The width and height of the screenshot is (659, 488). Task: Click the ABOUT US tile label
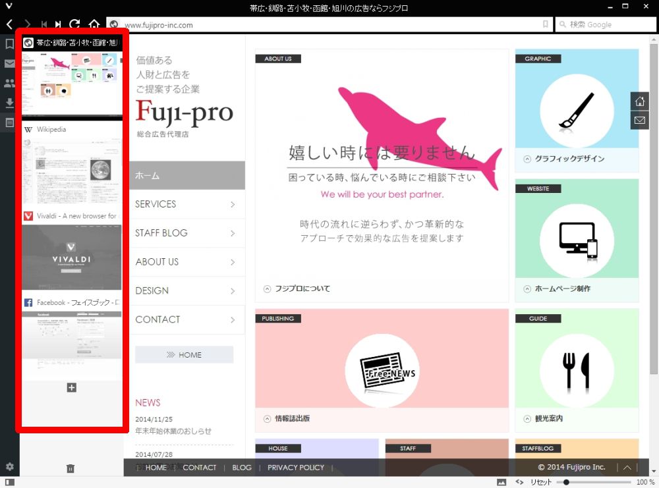[278, 59]
